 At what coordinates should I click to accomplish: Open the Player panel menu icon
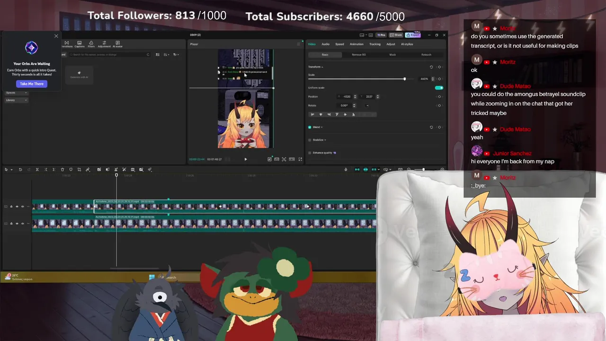click(x=298, y=44)
